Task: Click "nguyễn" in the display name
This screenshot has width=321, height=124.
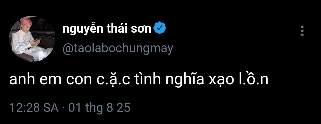Action: tap(82, 29)
